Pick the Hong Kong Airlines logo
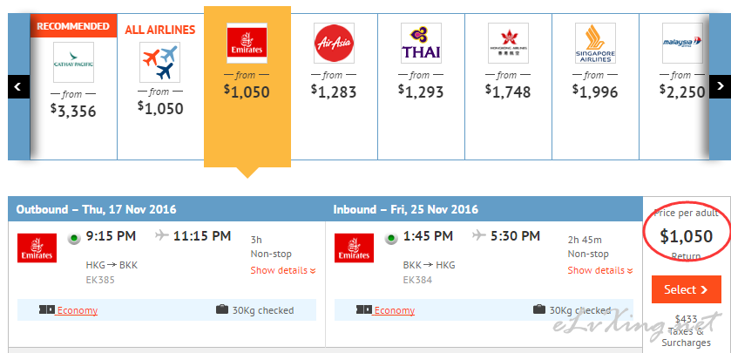 508,43
